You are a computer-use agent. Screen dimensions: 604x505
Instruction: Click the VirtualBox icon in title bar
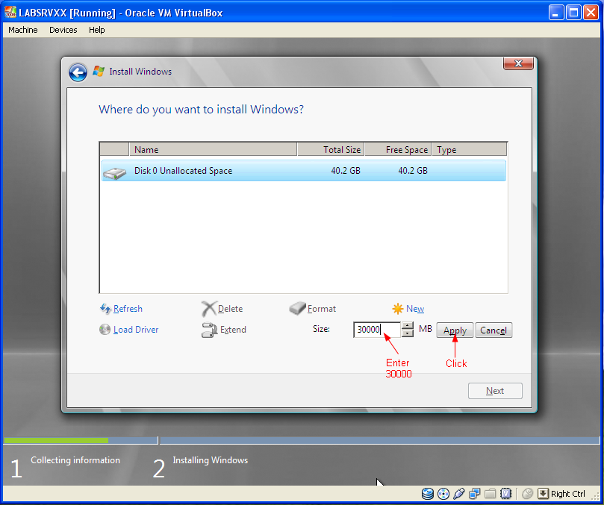pos(10,13)
